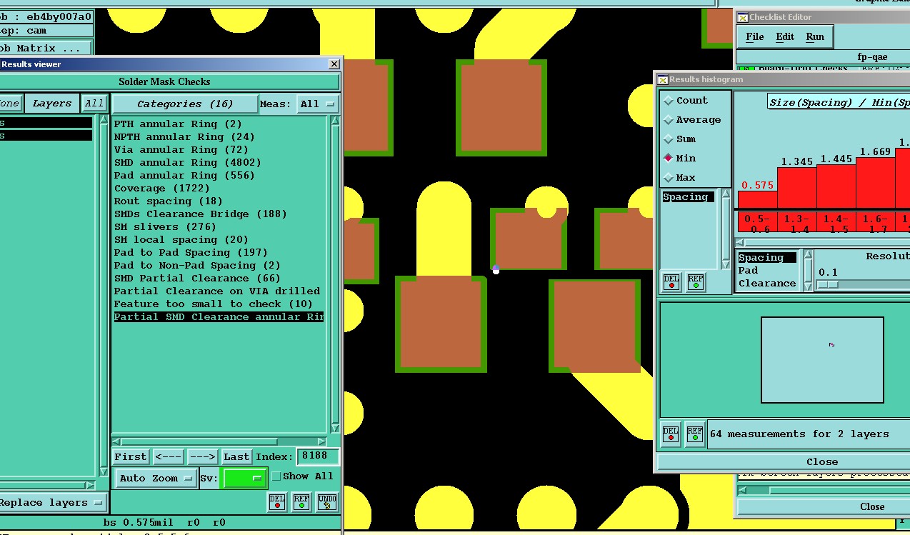
Task: Go to next result with right arrow button
Action: coord(202,456)
